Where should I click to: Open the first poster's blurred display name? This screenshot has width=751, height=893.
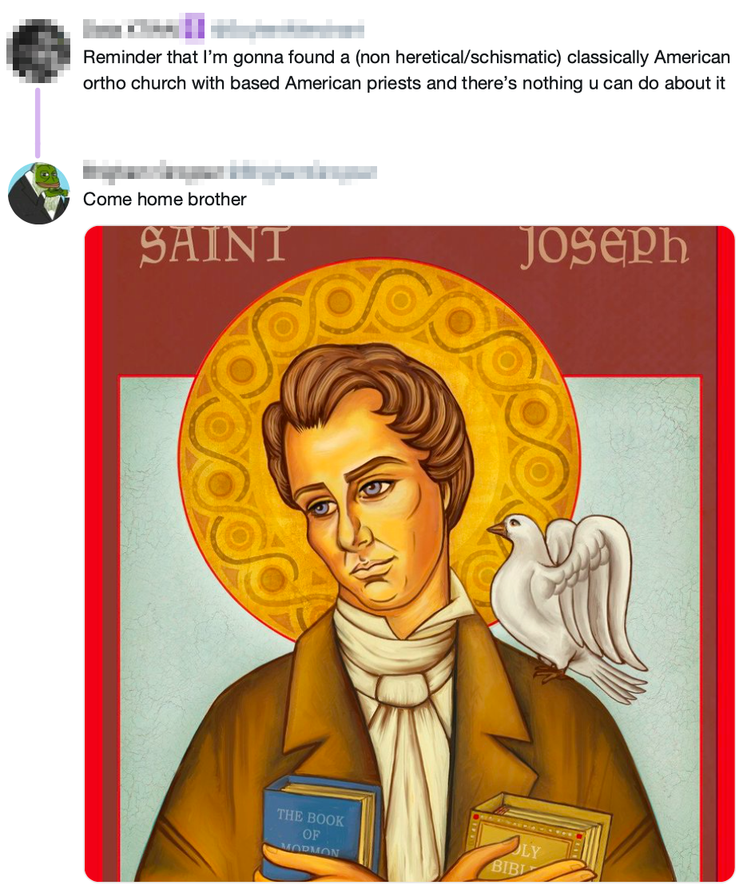[129, 29]
